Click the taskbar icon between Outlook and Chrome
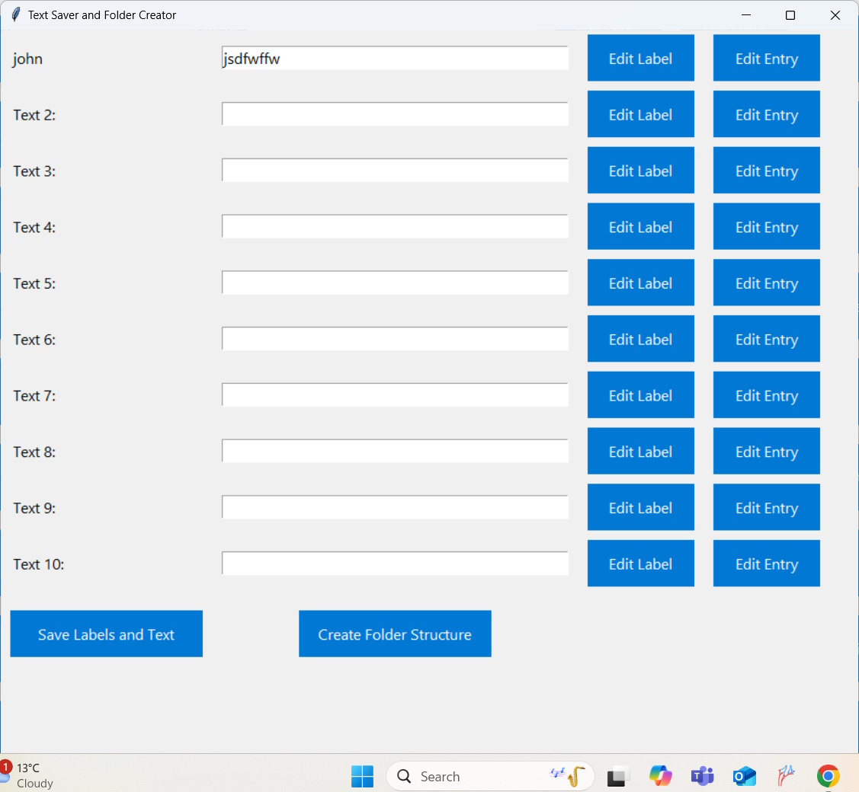The height and width of the screenshot is (792, 859). point(786,776)
